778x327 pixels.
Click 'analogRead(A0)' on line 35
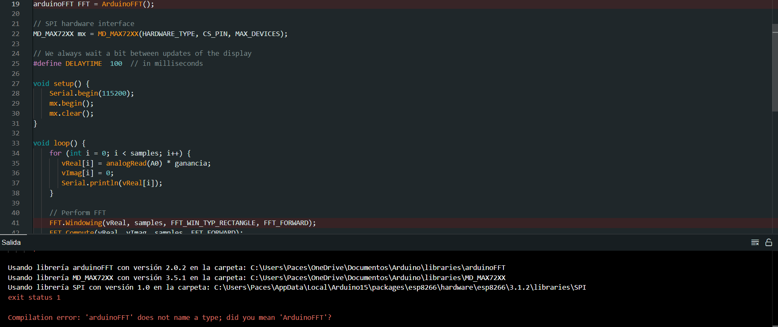click(134, 163)
